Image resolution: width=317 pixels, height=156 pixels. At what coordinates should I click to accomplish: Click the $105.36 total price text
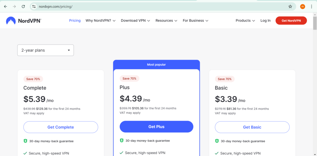click(x=138, y=108)
